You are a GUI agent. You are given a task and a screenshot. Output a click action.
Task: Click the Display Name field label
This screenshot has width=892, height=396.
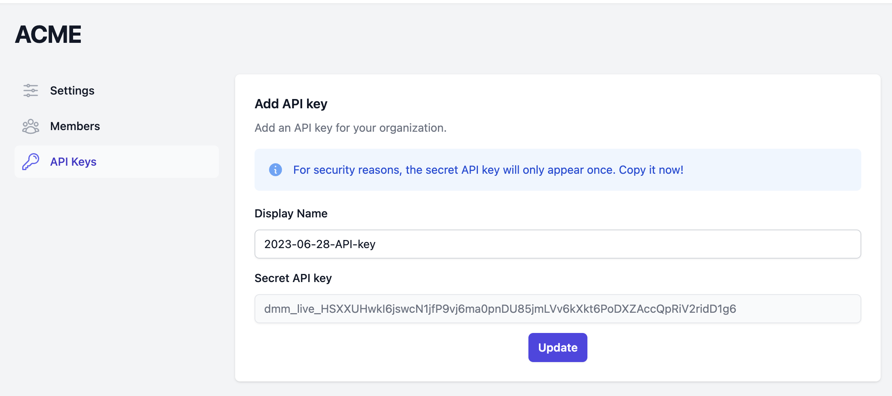click(x=291, y=213)
